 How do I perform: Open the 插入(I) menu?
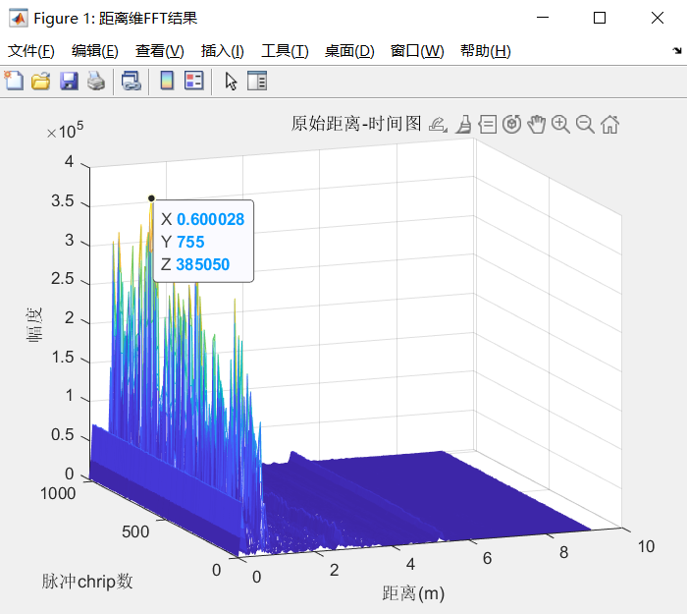(223, 51)
